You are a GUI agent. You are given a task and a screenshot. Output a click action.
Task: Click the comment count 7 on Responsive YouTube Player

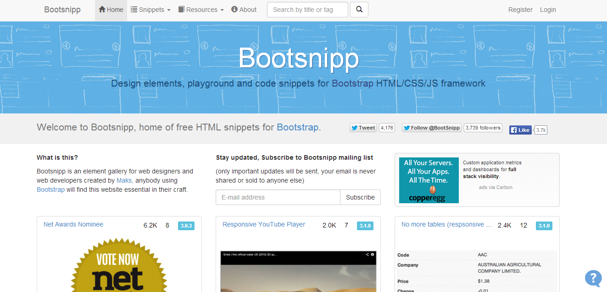click(x=346, y=225)
